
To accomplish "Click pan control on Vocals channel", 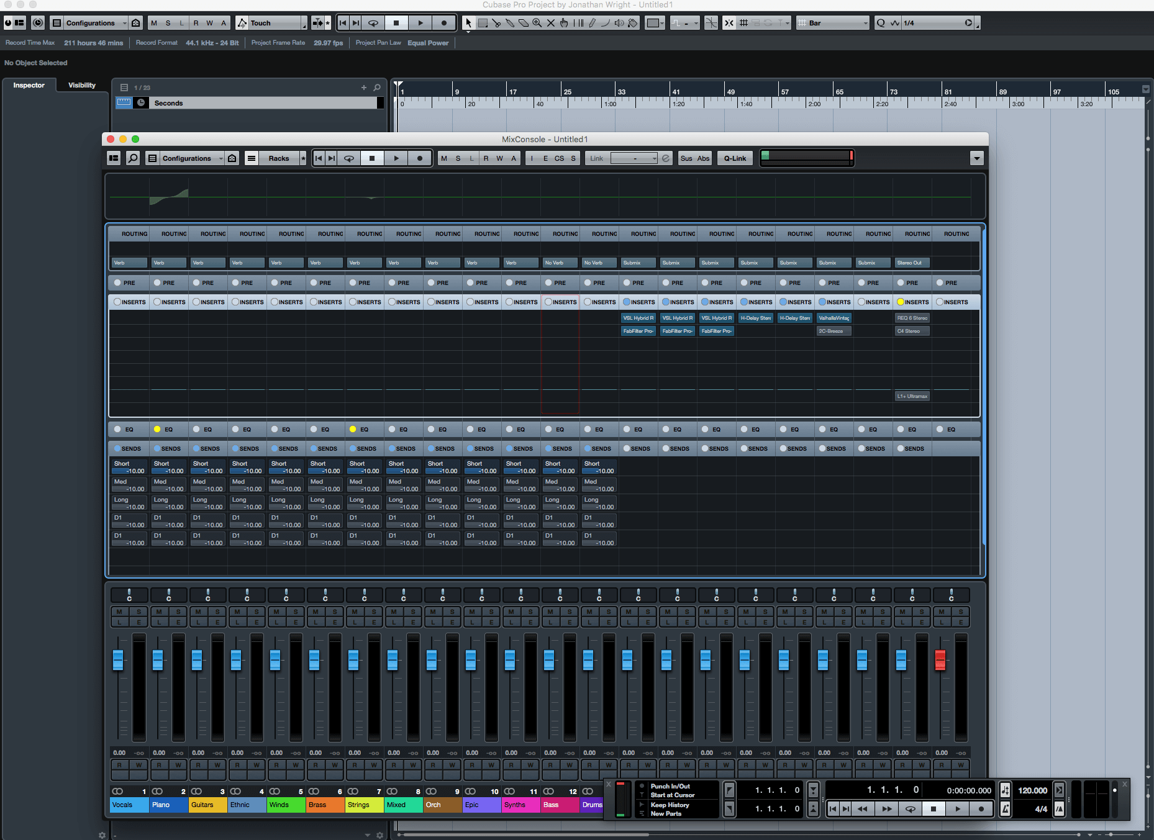I will [x=129, y=595].
